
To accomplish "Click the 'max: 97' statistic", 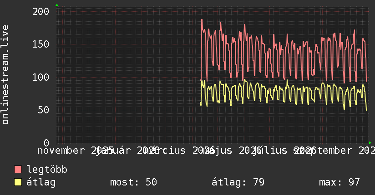I will (340, 182).
